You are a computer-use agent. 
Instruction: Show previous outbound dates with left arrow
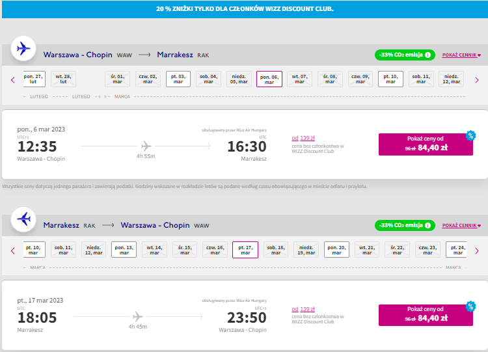pyautogui.click(x=13, y=80)
